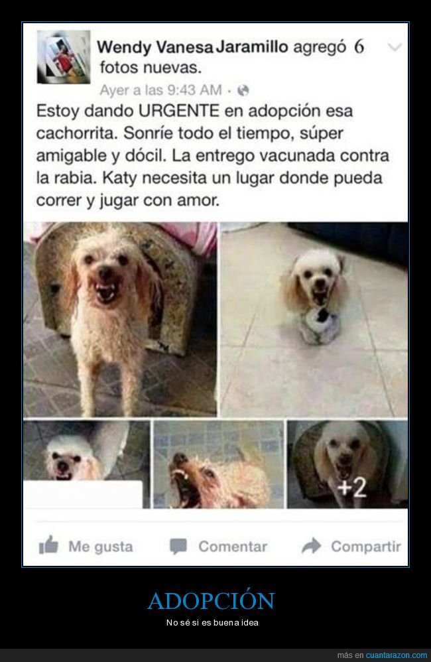Image resolution: width=431 pixels, height=662 pixels.
Task: Open Wendy Vanesa Jaramillo's profile picture
Action: pos(64,57)
